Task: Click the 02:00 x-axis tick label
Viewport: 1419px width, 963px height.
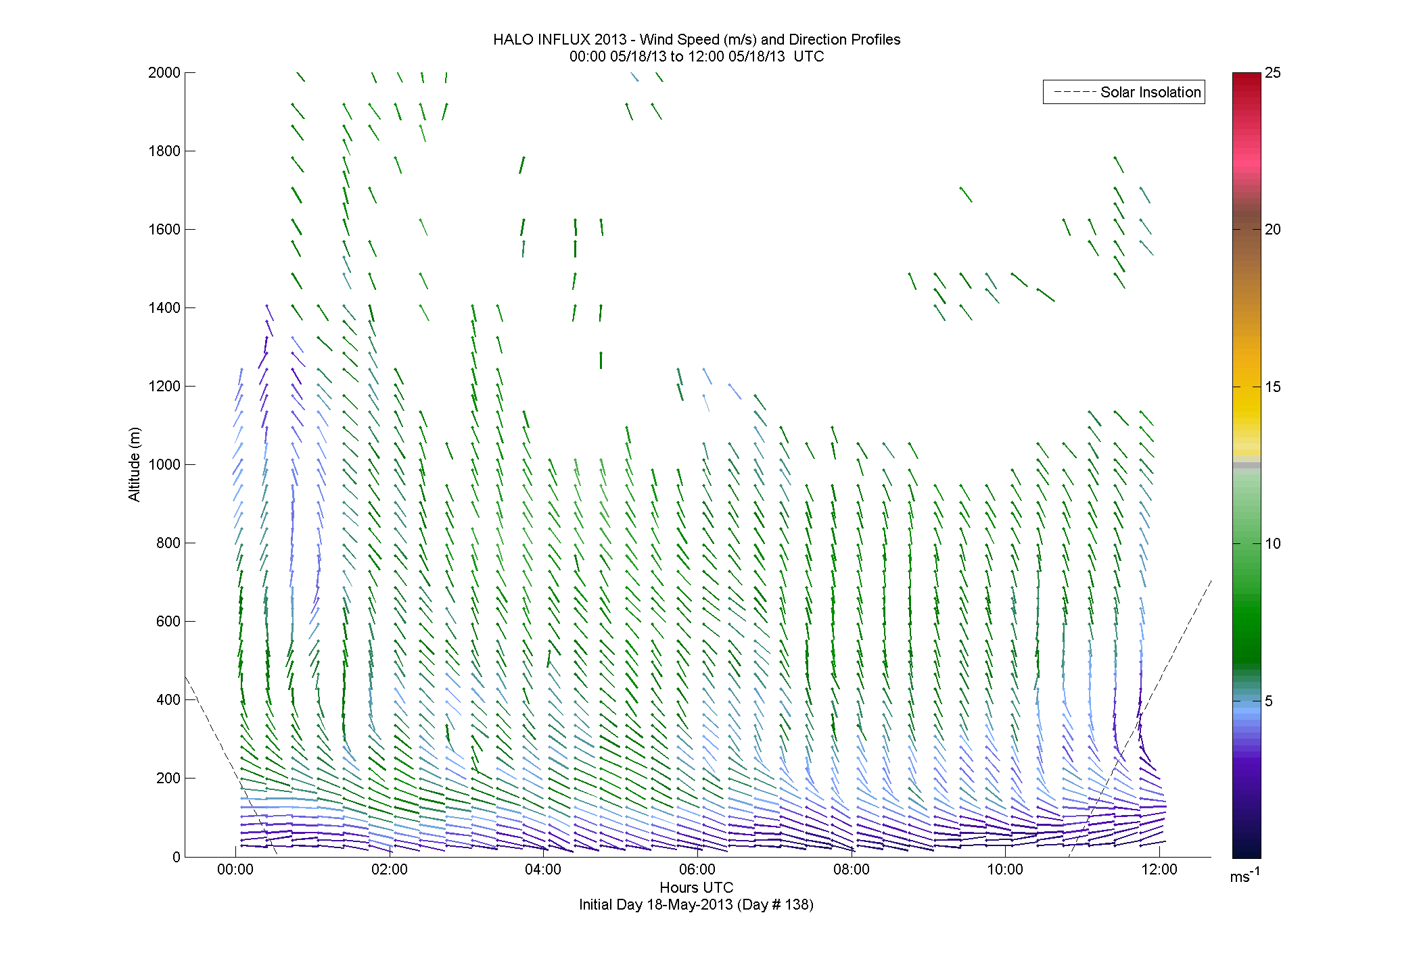Action: click(x=390, y=870)
